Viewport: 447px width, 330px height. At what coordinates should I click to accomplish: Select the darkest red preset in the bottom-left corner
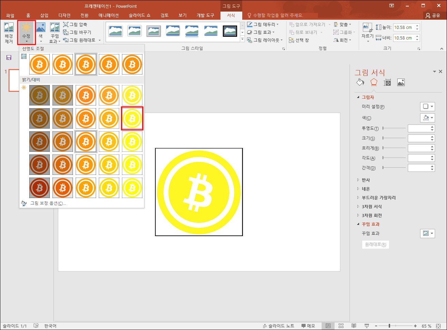(40, 188)
